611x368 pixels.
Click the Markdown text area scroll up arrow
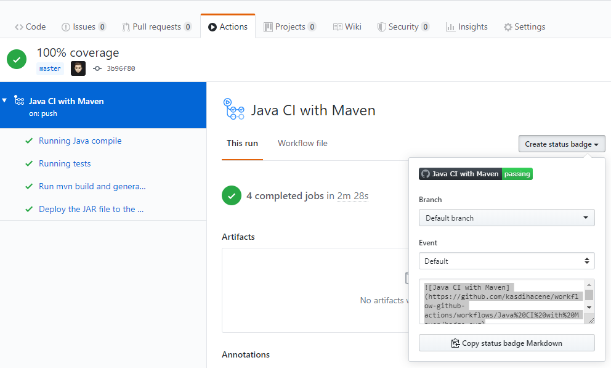[589, 285]
